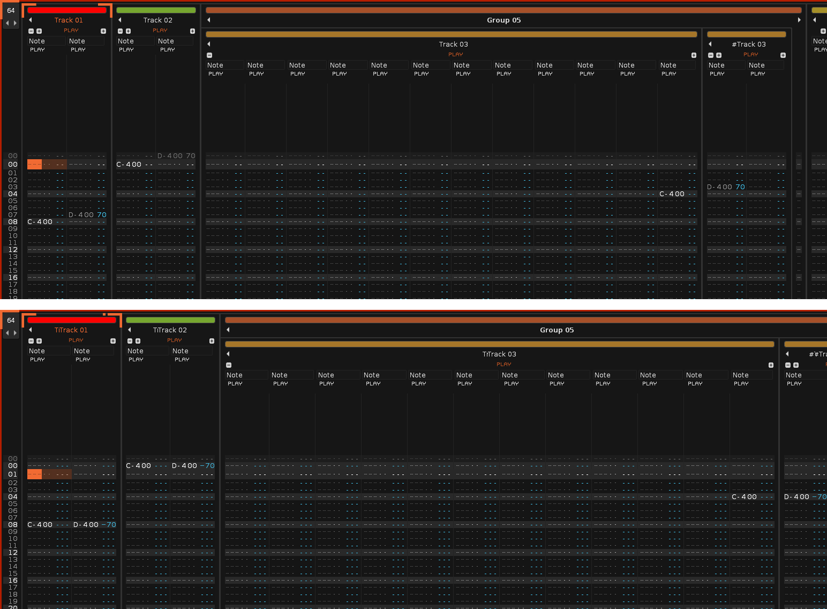Image resolution: width=827 pixels, height=609 pixels.
Task: Collapse TiTrack 02 with its arrow
Action: 129,330
